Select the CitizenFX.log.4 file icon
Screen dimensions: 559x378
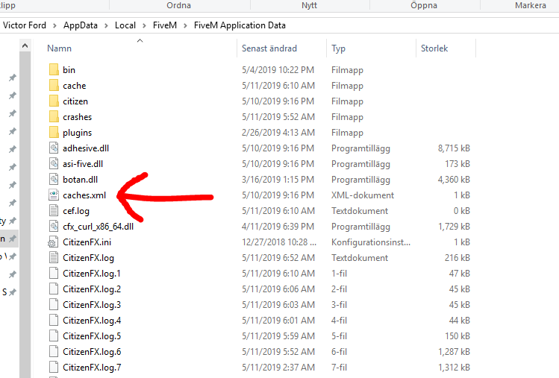click(x=54, y=321)
